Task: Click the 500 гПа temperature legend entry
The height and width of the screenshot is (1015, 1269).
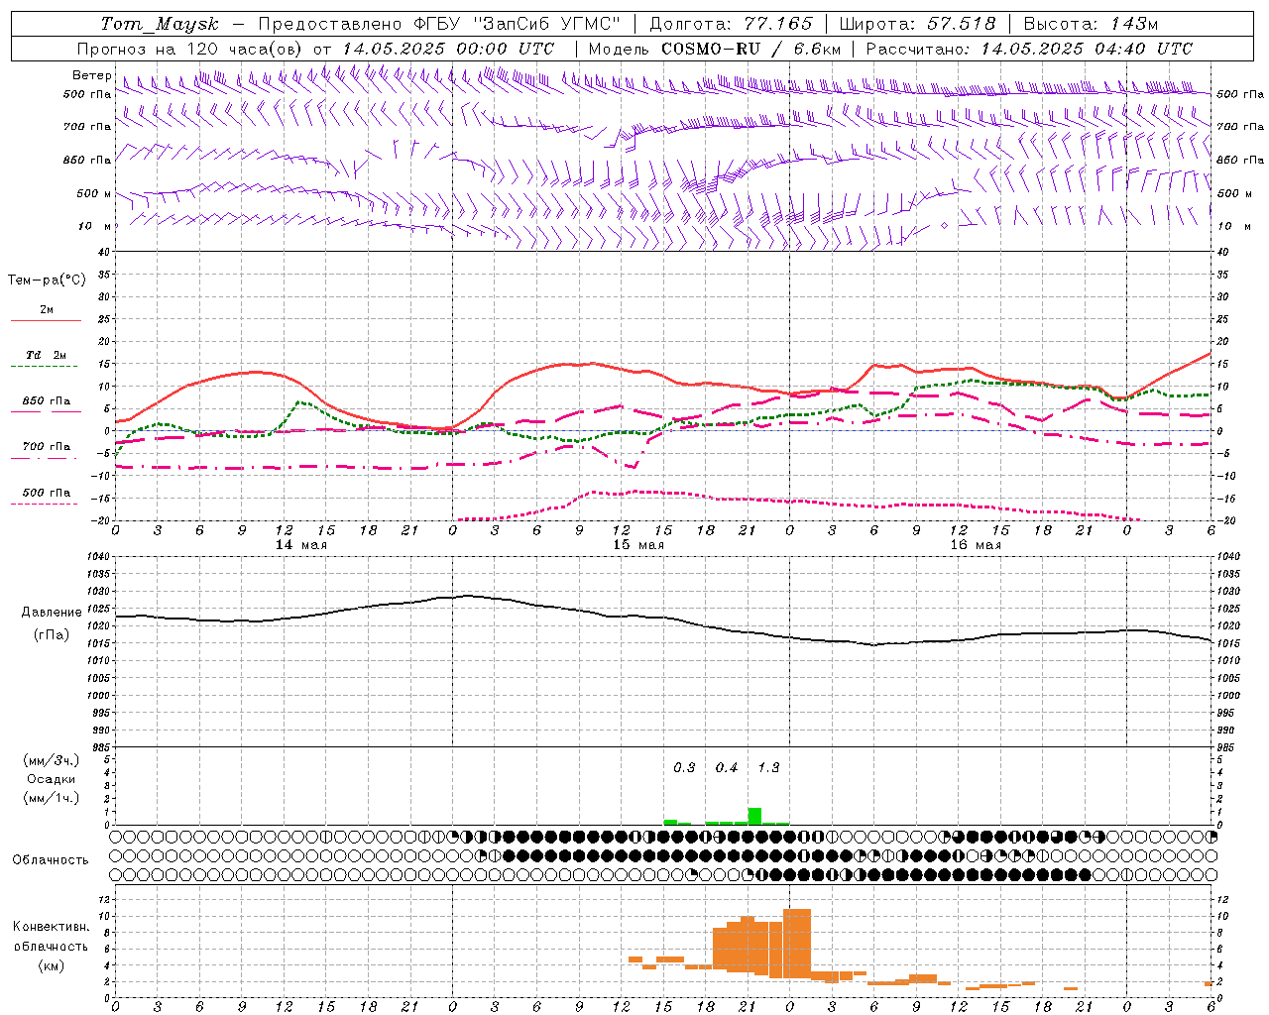Action: 47,493
